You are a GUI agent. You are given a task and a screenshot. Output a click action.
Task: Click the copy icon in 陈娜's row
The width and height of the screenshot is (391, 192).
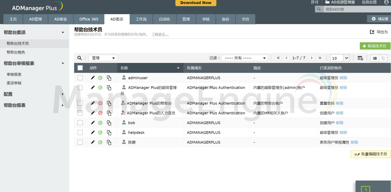[109, 142]
